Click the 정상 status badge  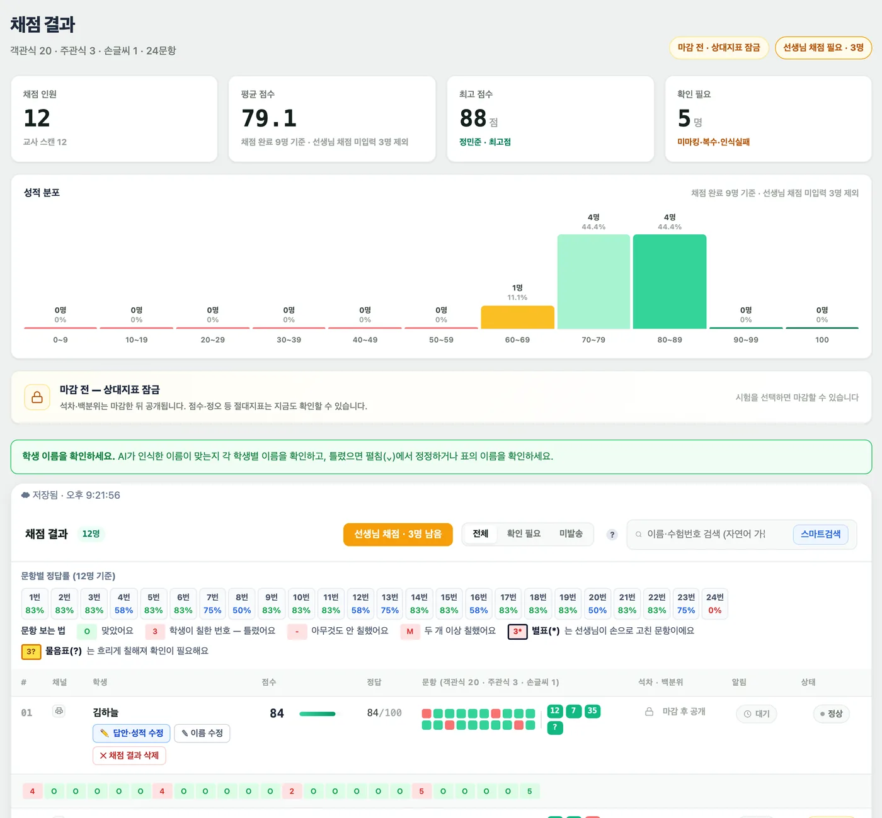831,713
